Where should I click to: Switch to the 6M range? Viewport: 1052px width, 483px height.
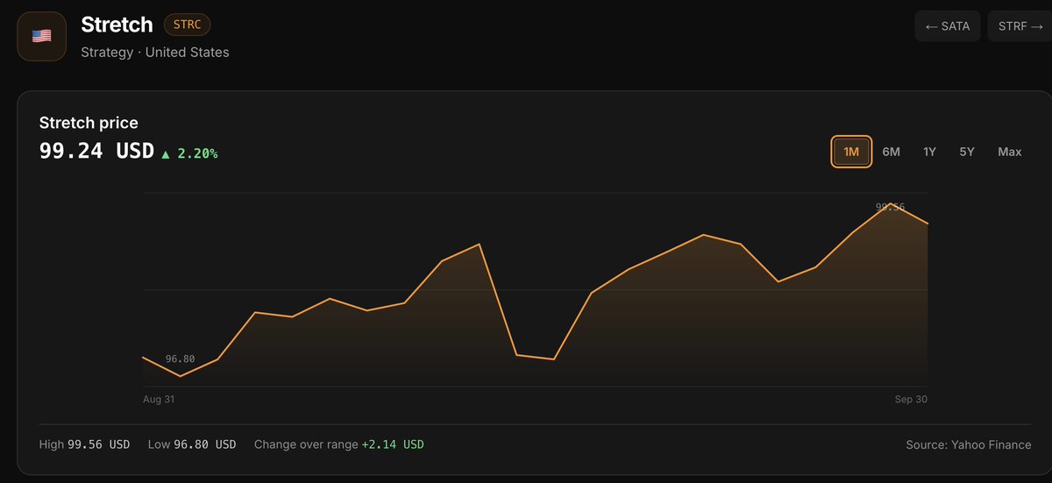[892, 152]
